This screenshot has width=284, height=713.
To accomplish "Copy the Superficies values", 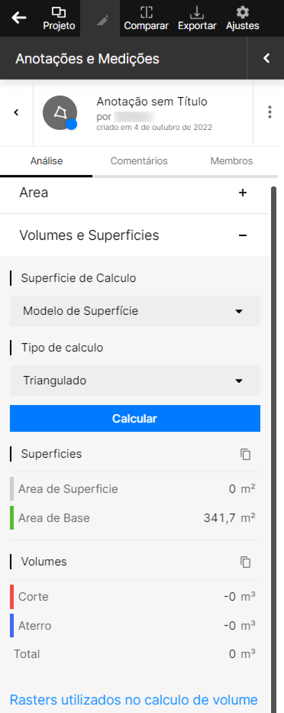I will [246, 455].
